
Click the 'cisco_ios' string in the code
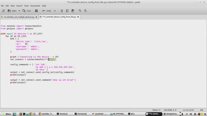(x=40, y=42)
